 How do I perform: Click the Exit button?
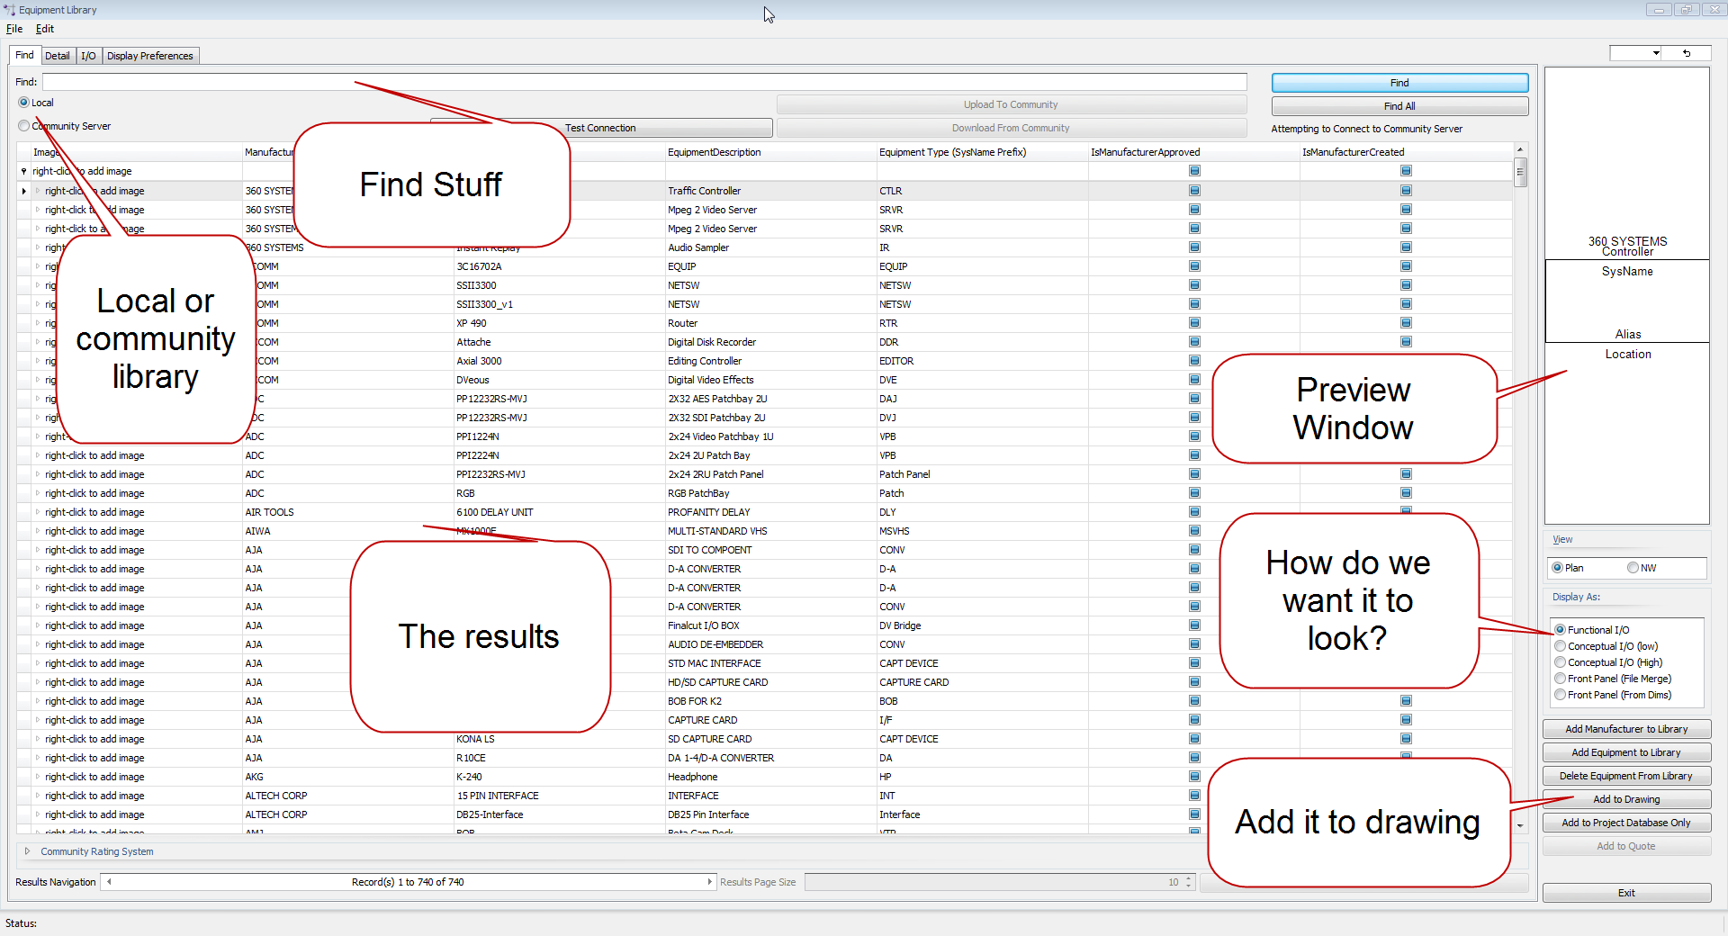[x=1626, y=893]
